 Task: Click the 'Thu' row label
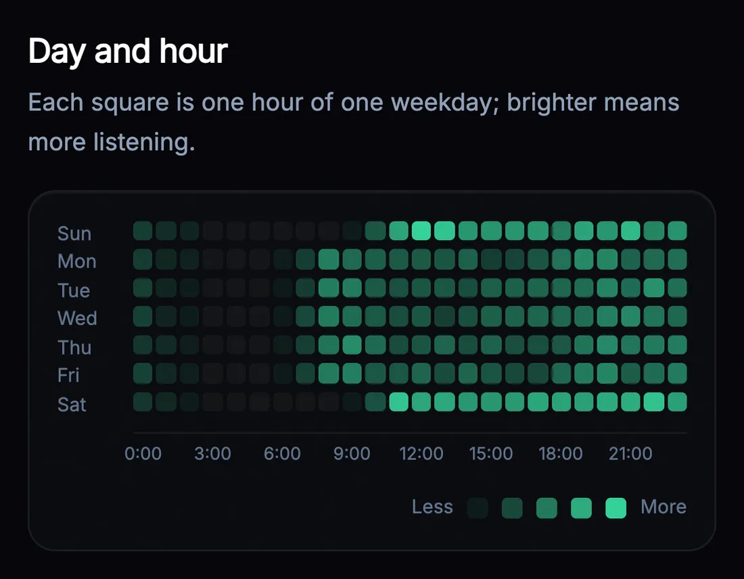click(74, 348)
